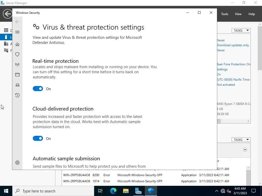Open the Properties TASKS dropdown in Server Manager
Screen dimensions: 262x196
241,31
